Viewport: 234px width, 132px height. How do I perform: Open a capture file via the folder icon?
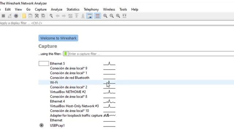[x=24, y=16]
